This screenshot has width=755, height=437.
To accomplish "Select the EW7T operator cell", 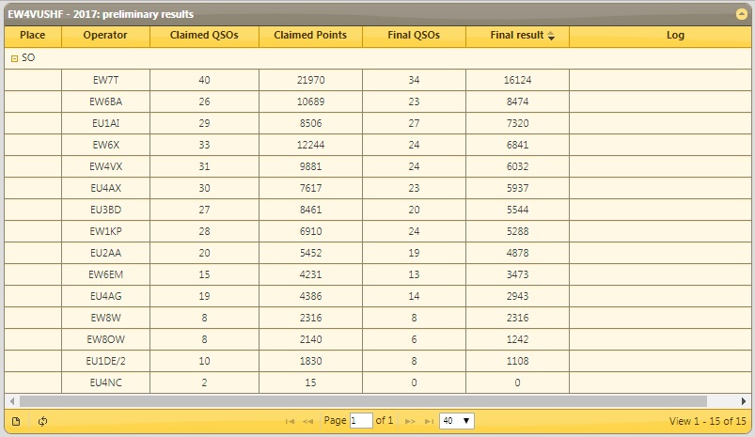I will [105, 81].
